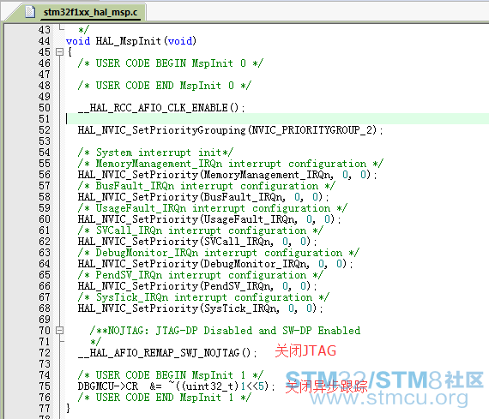Switch to stm32f1xx_hal_msp.c tab

pos(90,13)
